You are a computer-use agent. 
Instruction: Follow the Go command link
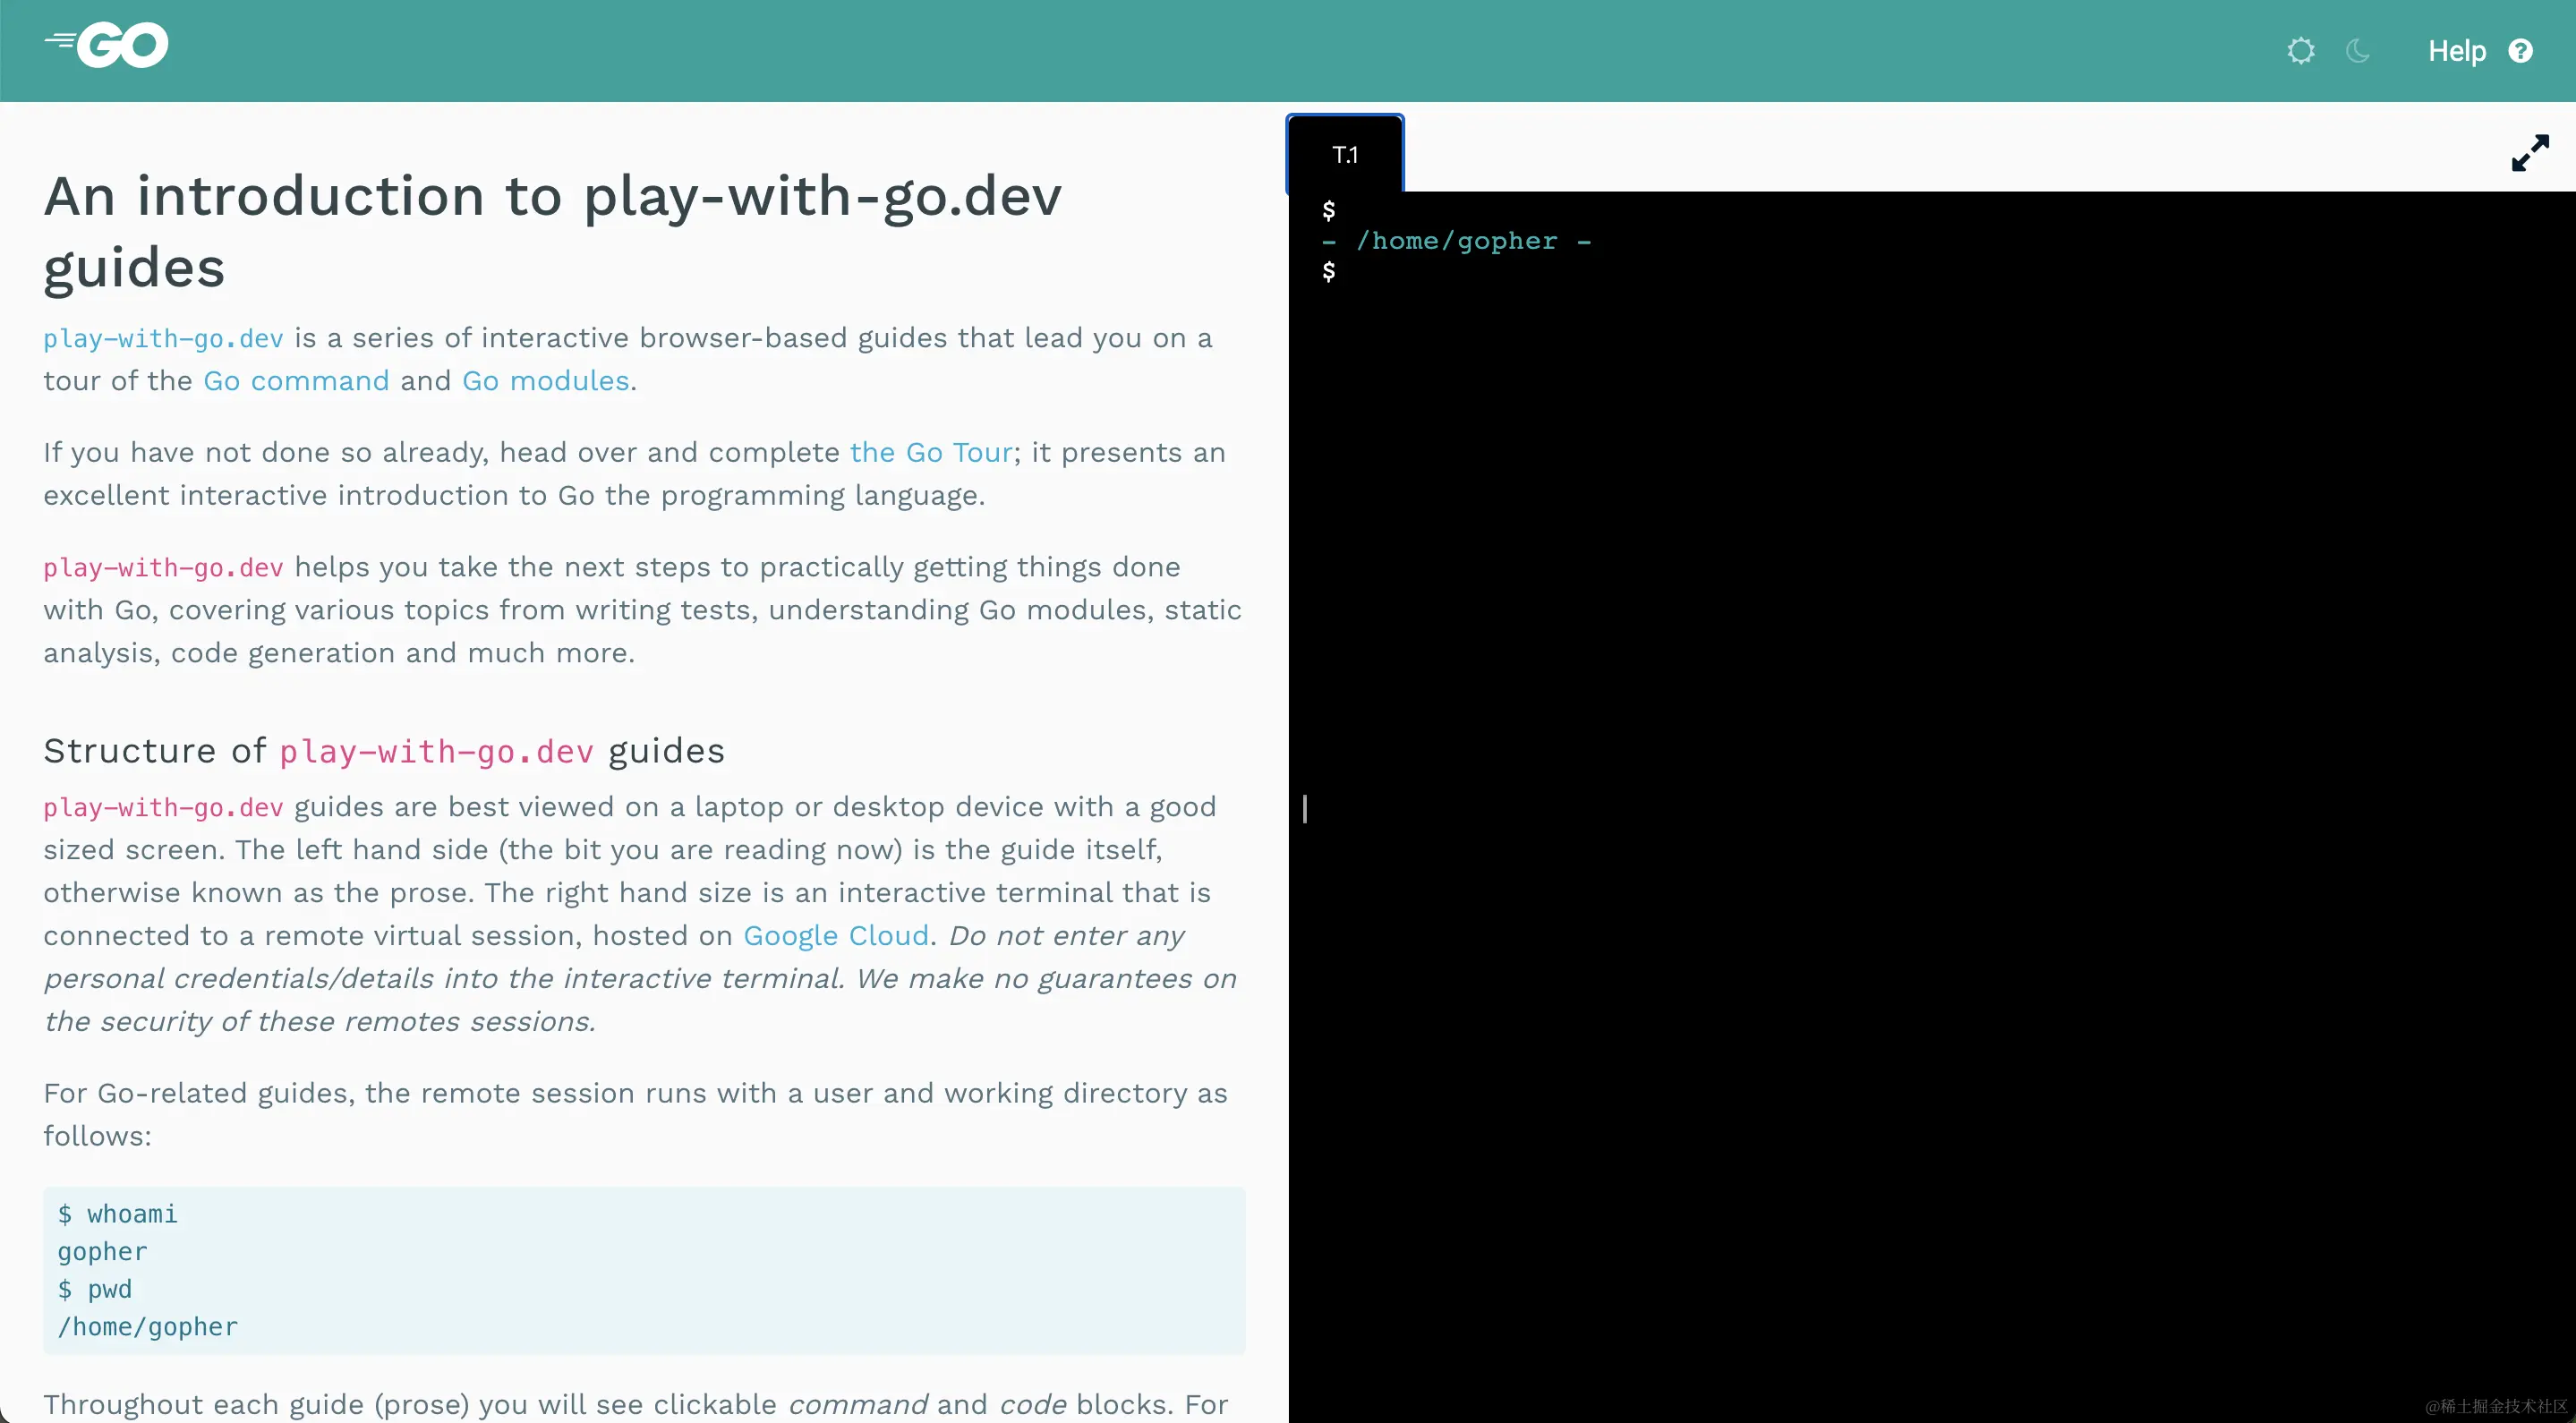tap(296, 381)
